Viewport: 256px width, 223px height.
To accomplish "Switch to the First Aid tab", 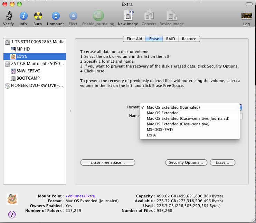I will click(x=134, y=39).
